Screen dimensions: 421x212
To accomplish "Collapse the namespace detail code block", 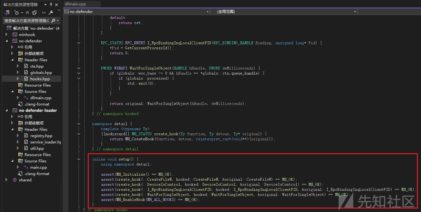I will pos(79,124).
